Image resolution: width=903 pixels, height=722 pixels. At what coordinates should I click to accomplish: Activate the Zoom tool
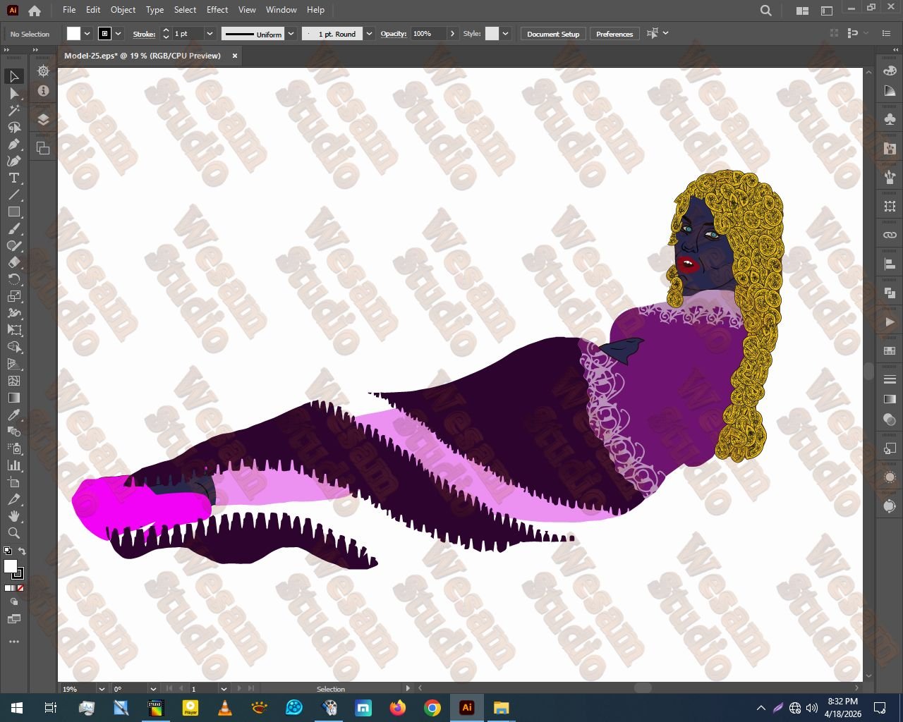[x=13, y=533]
